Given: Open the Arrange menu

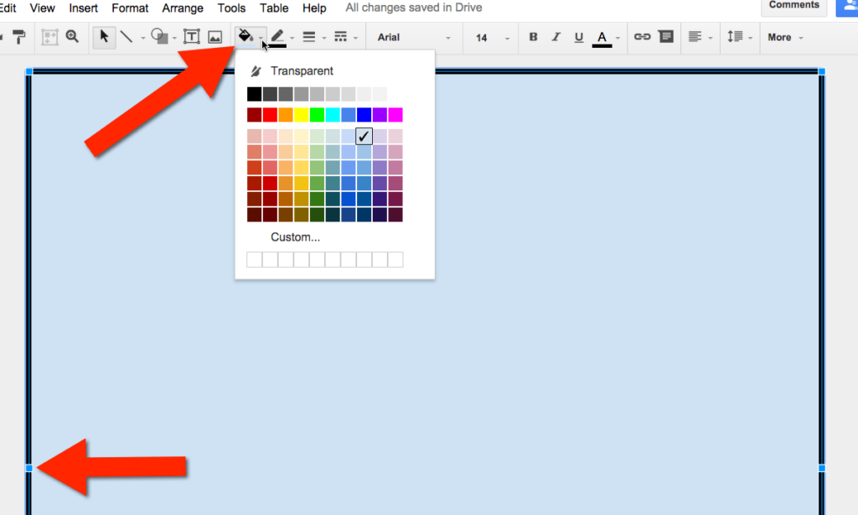Looking at the screenshot, I should 183,8.
